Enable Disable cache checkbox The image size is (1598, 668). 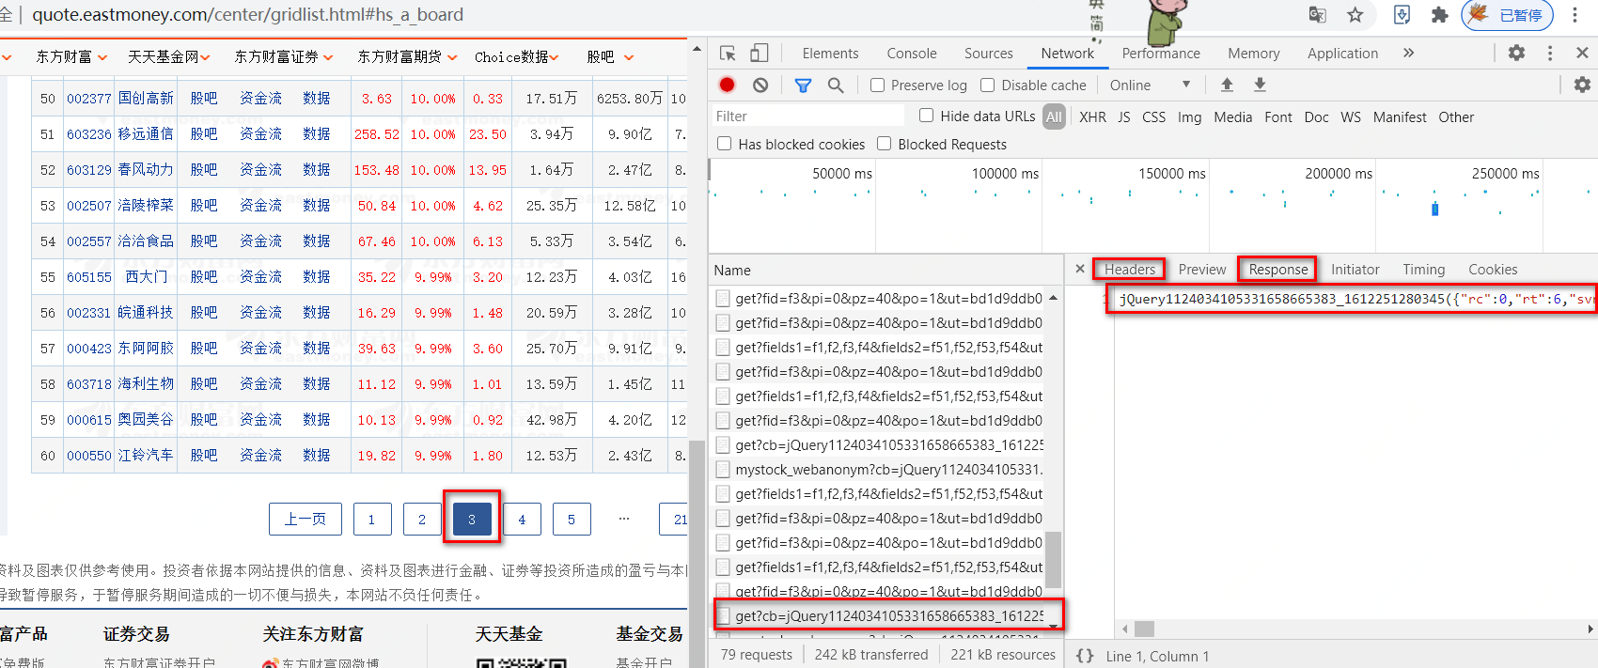tap(987, 85)
